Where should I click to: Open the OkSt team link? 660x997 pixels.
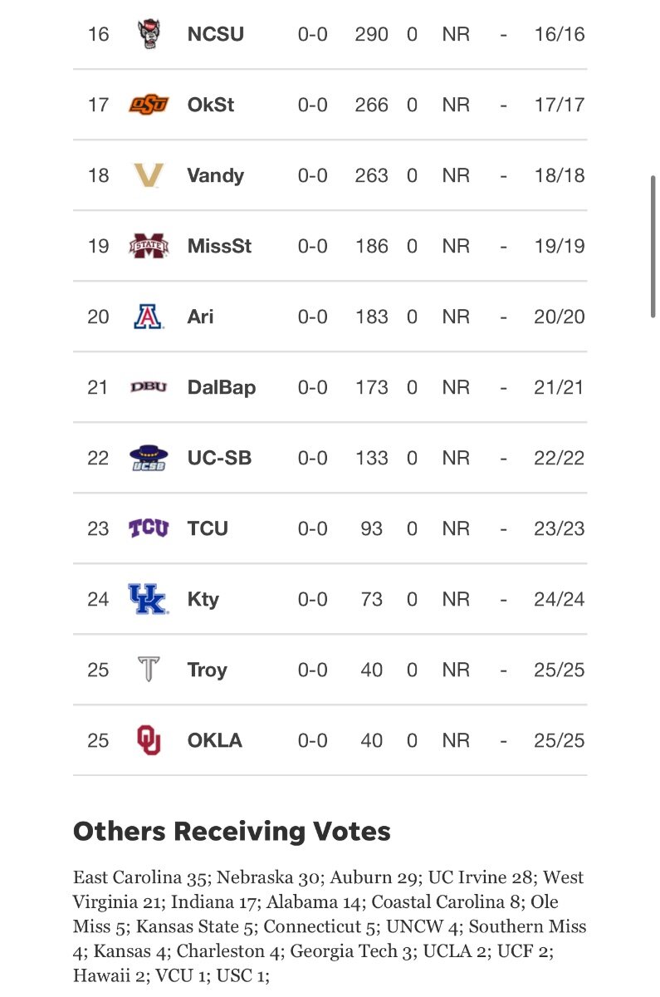pyautogui.click(x=211, y=105)
